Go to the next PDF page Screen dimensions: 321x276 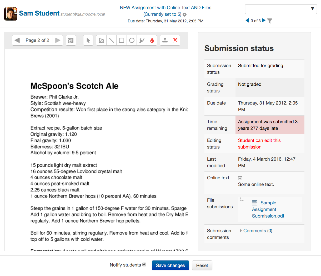tap(58, 40)
